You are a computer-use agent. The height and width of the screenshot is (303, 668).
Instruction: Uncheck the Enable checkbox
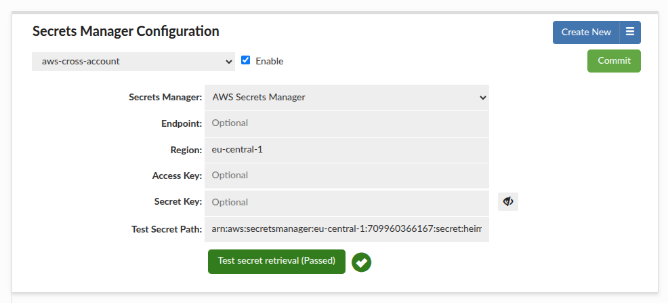245,60
